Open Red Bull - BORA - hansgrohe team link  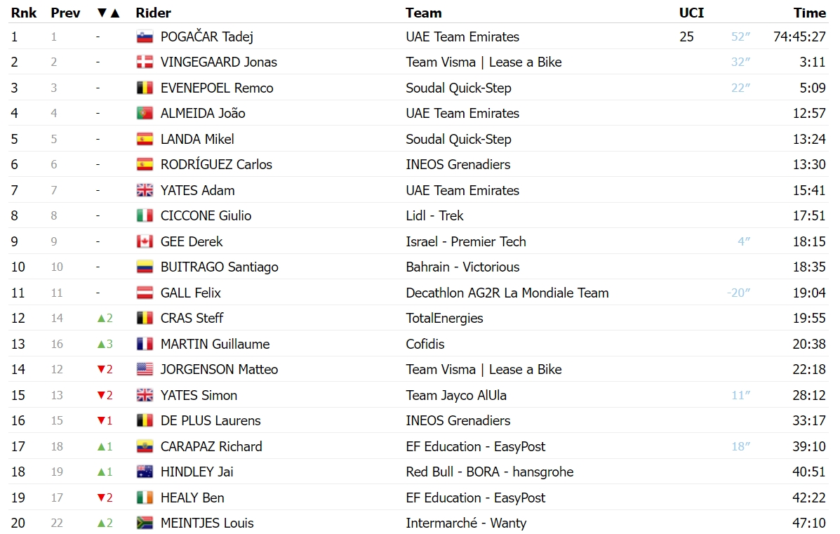[x=490, y=472]
